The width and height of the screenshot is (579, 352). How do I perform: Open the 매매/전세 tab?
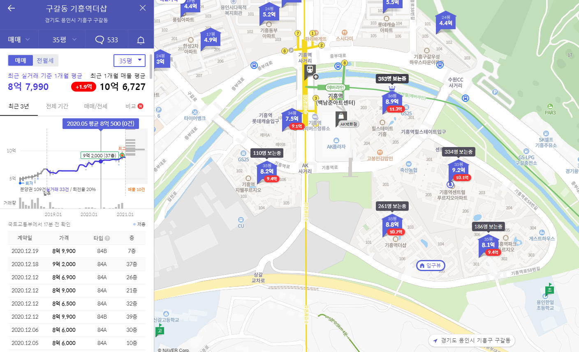[x=96, y=106]
